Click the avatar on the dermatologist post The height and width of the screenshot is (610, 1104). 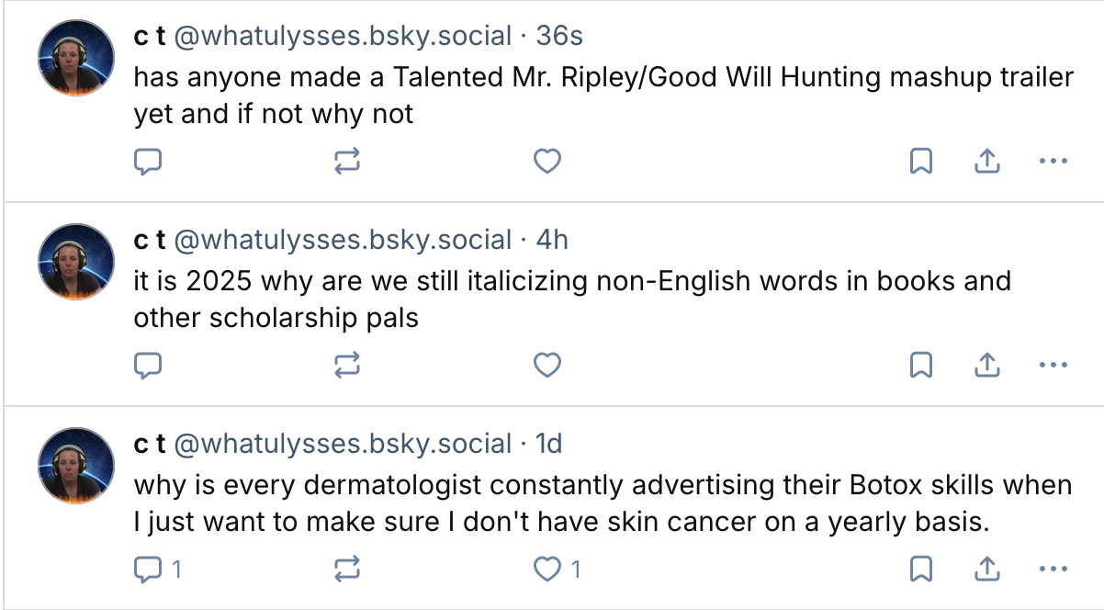point(75,465)
